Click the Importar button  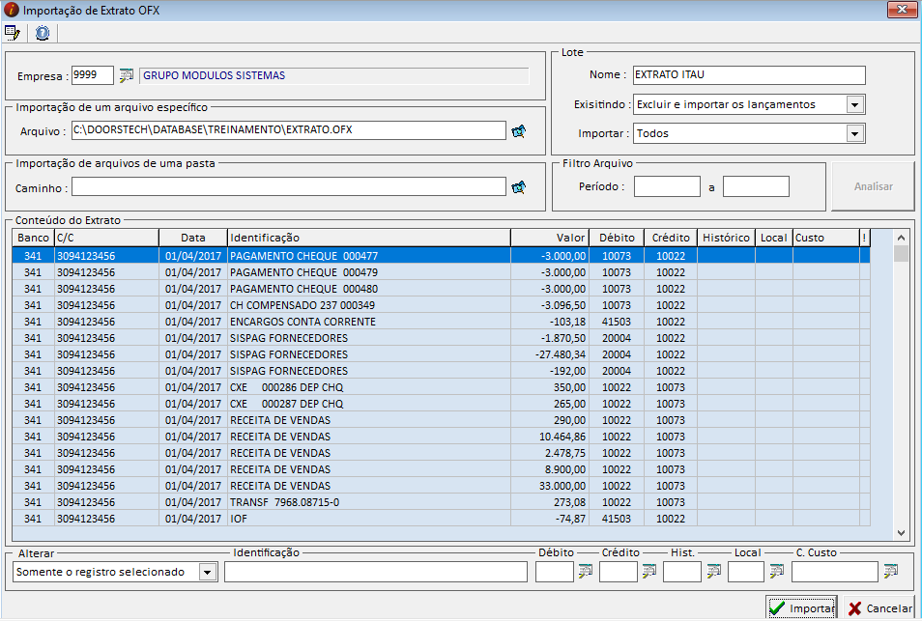(x=801, y=608)
